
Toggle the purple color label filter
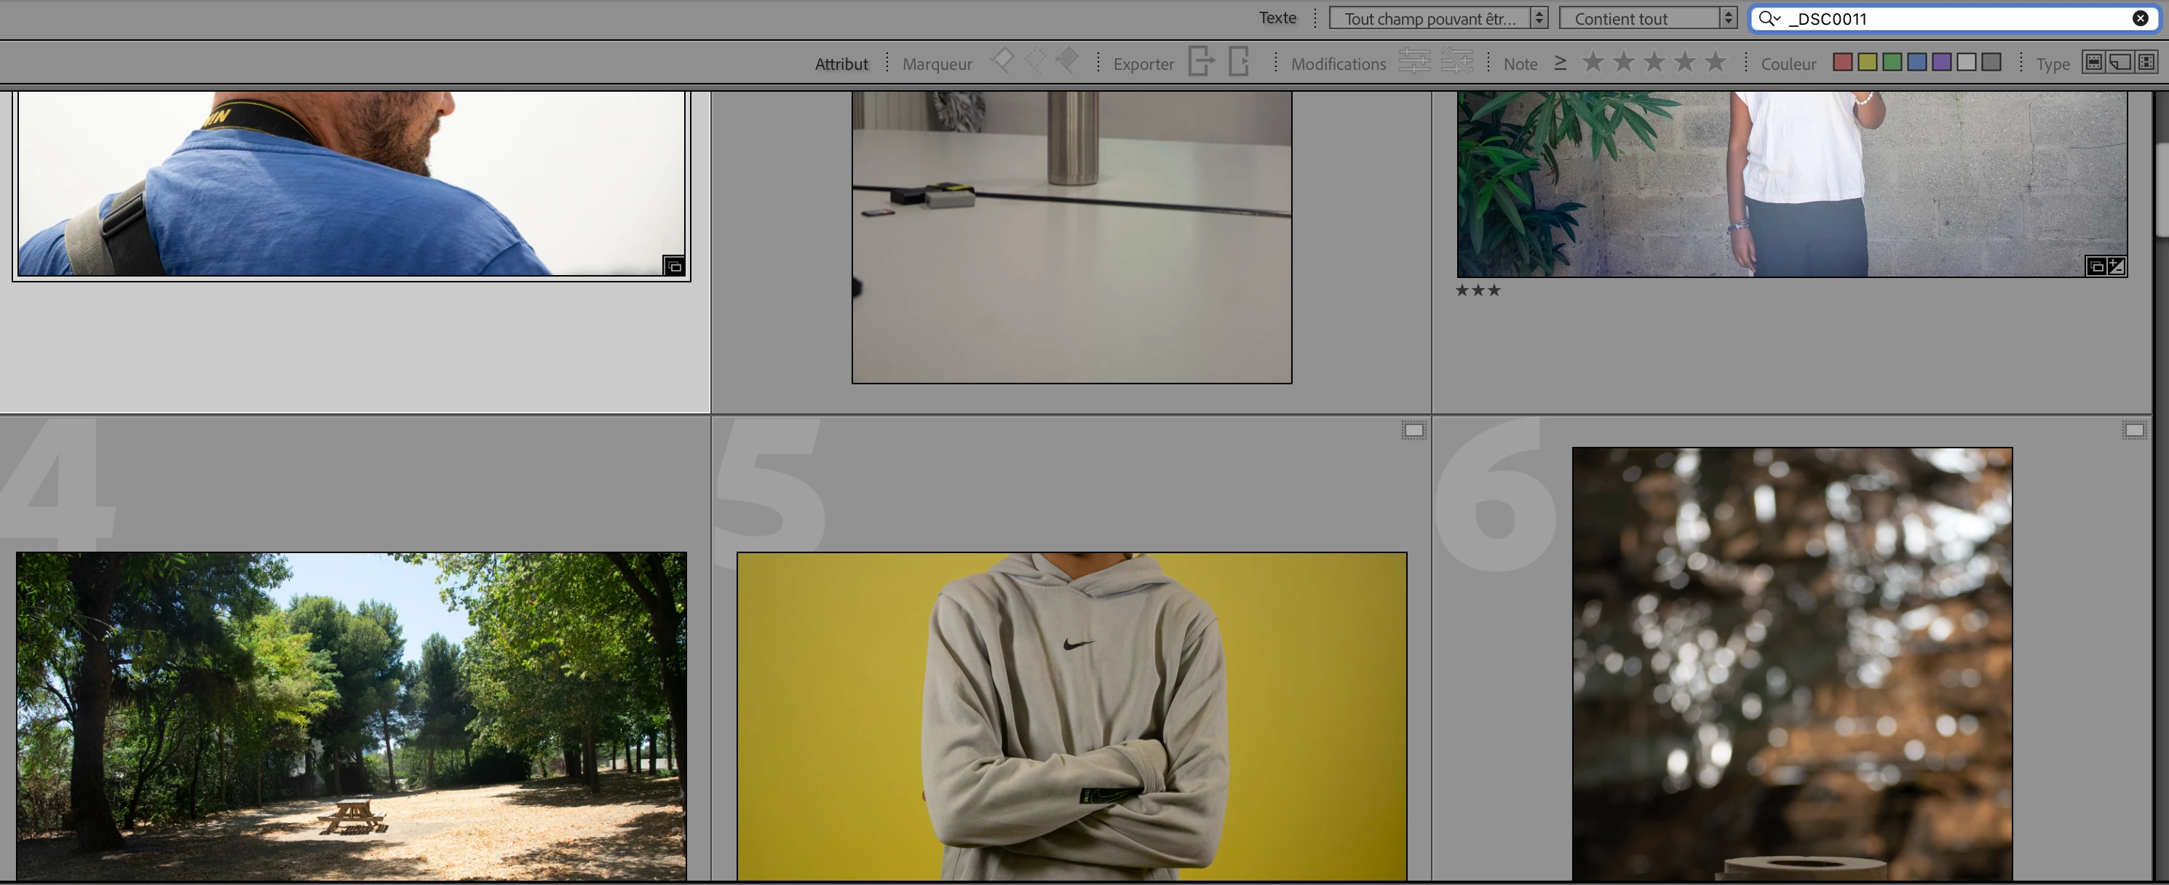click(1942, 63)
